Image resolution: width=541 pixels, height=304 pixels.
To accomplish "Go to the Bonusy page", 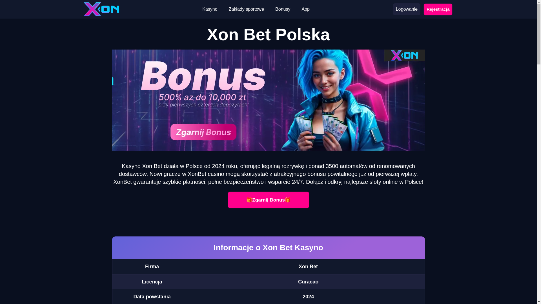I will coord(283,9).
